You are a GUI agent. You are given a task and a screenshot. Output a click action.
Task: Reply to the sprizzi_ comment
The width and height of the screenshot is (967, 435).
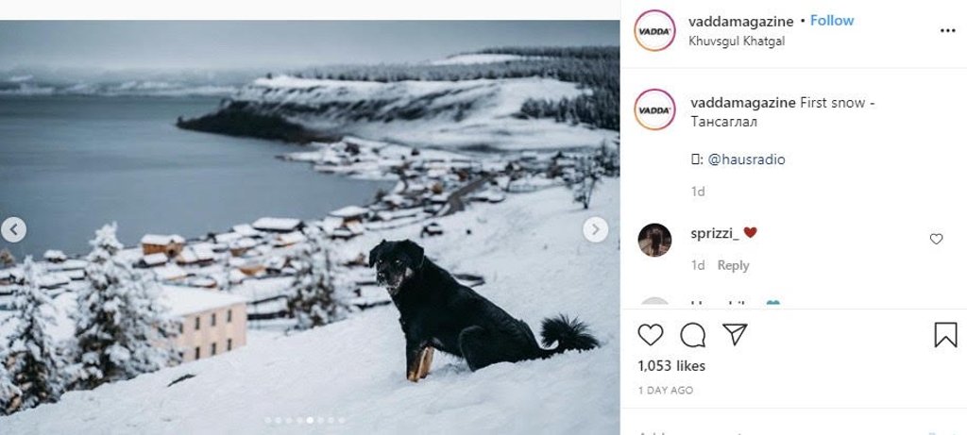[733, 265]
